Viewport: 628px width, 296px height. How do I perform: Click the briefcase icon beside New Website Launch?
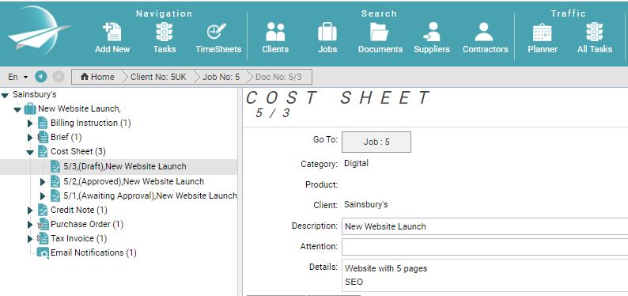point(30,108)
